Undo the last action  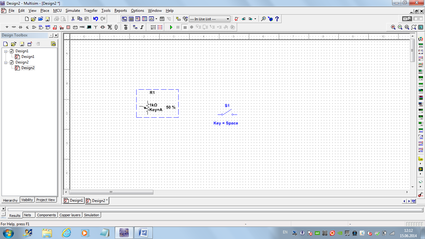pos(96,19)
